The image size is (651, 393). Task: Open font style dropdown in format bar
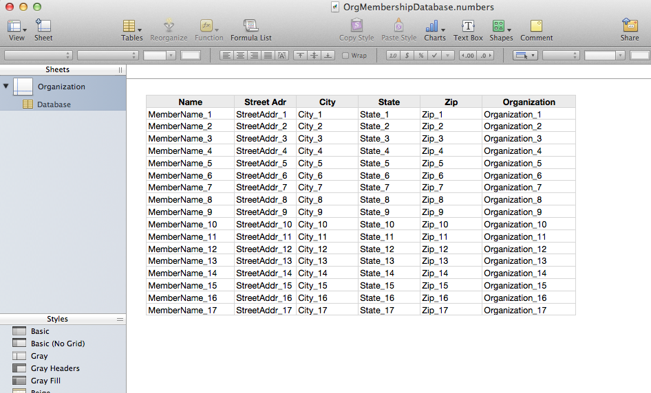107,55
